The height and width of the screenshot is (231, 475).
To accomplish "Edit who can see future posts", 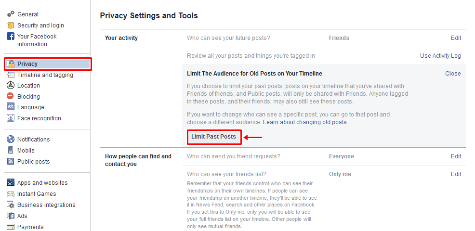I will click(456, 38).
